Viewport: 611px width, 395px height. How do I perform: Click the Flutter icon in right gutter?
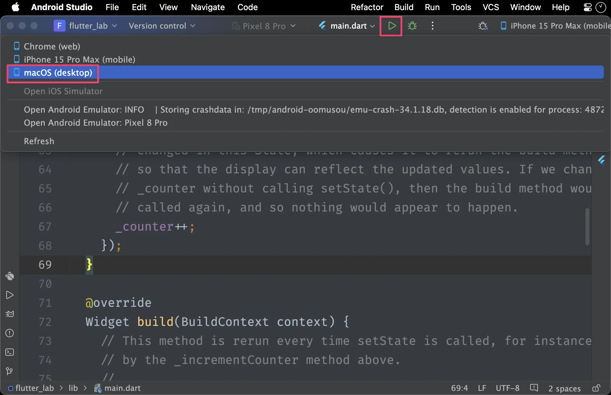tap(601, 160)
